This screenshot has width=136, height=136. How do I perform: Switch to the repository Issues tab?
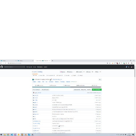point(41,75)
